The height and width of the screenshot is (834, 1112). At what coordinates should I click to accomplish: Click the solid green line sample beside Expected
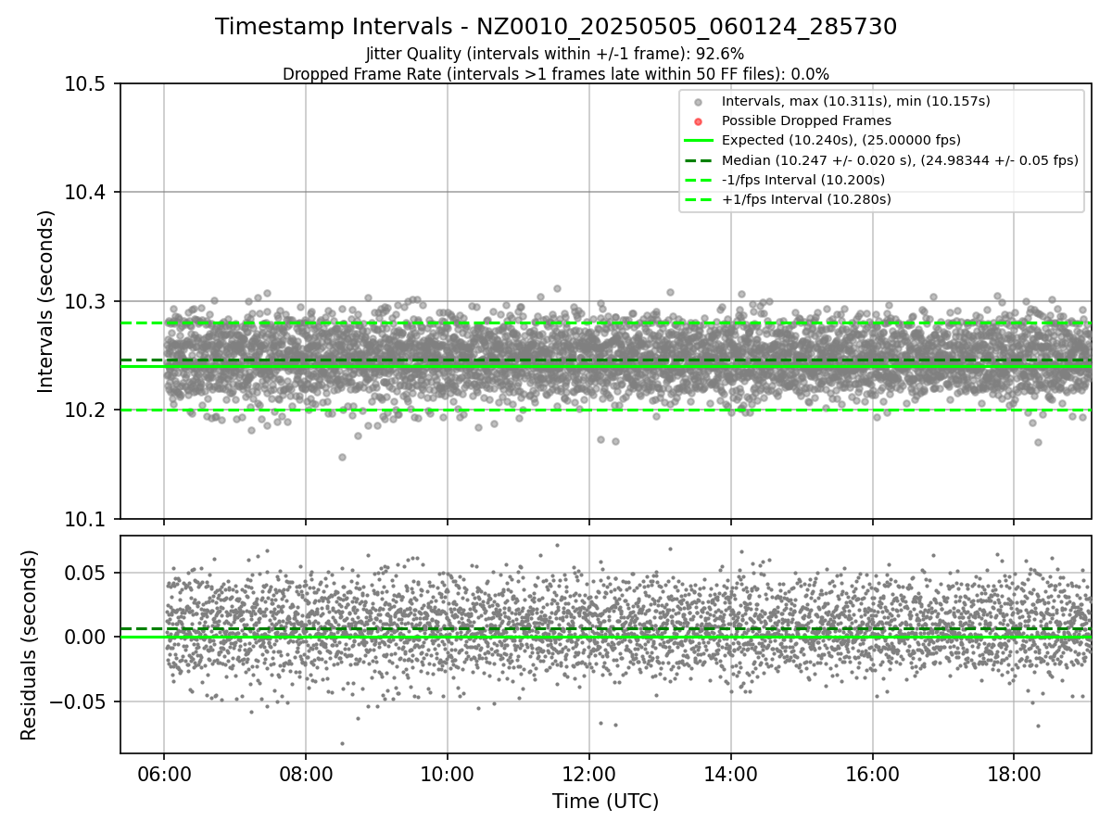tap(699, 141)
